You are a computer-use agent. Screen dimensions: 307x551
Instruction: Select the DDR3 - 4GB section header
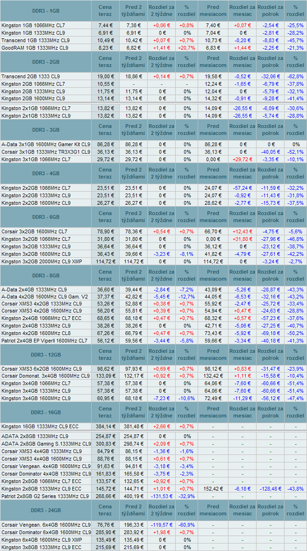coord(46,173)
